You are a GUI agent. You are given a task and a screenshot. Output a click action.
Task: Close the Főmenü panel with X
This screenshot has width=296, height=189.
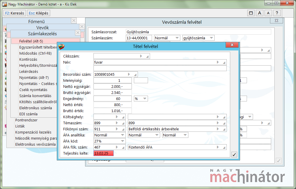pyautogui.click(x=74, y=21)
